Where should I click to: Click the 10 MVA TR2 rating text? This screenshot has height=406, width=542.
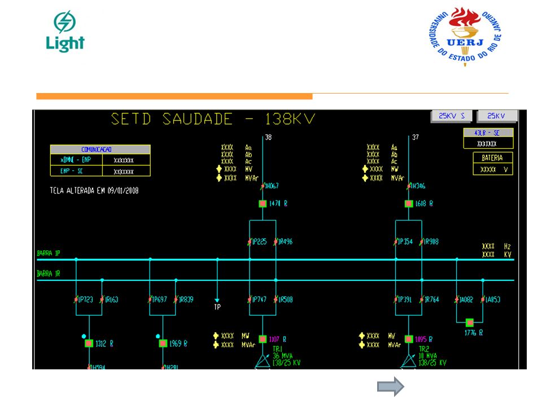428,356
